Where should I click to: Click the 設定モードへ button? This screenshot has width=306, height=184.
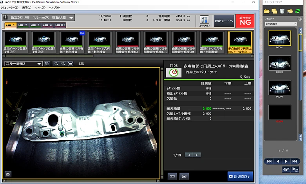tap(224, 21)
